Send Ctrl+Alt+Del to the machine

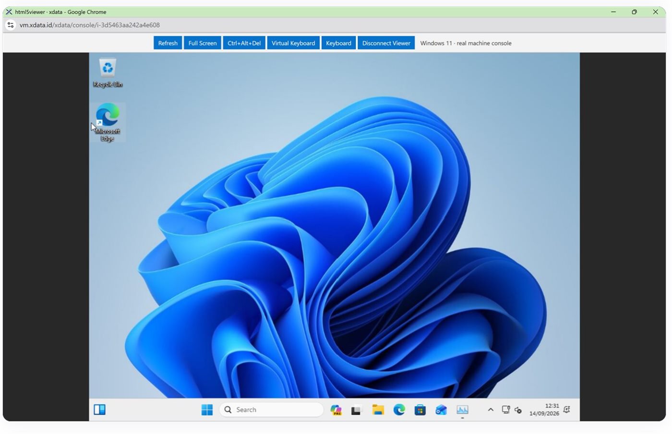244,43
